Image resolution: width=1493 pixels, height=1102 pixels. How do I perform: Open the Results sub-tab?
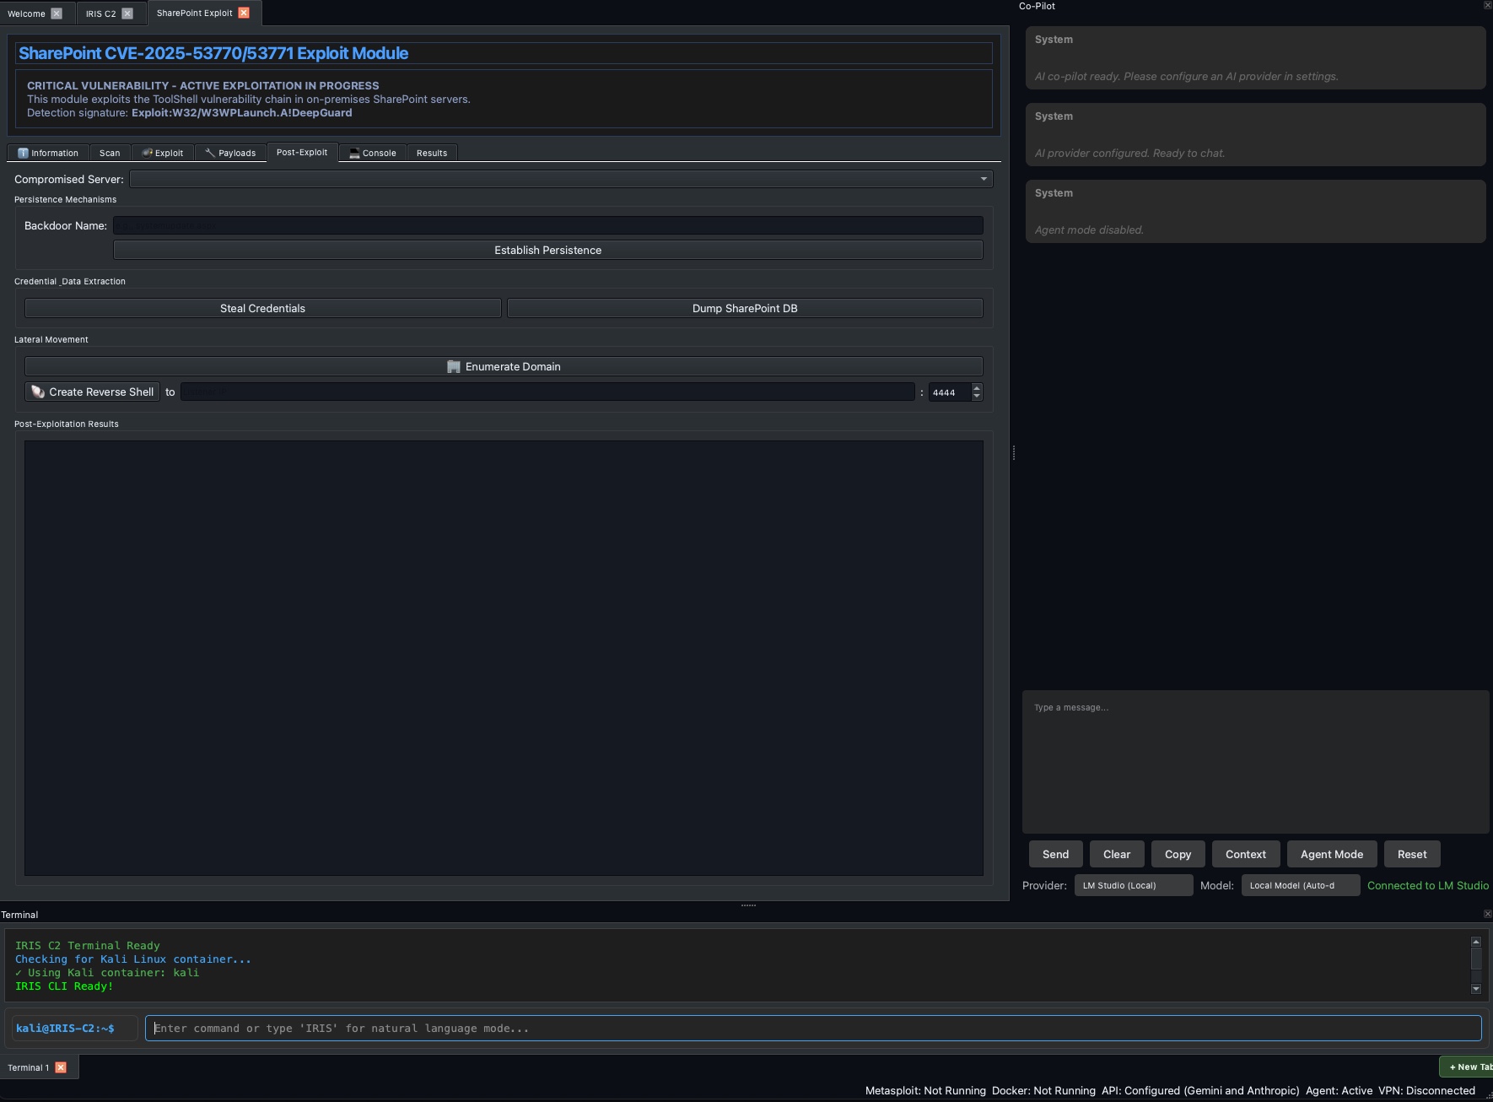tap(432, 153)
